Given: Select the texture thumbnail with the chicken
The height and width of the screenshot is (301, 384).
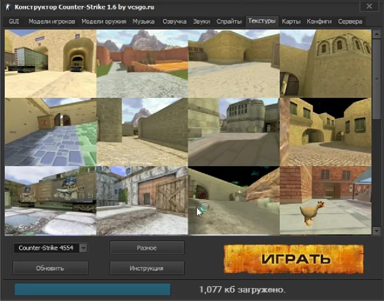Looking at the screenshot, I should point(325,201).
